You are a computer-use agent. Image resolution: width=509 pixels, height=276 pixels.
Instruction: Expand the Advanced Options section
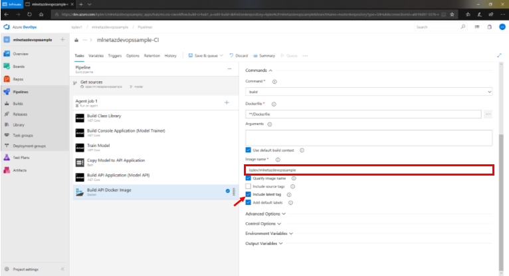266,214
